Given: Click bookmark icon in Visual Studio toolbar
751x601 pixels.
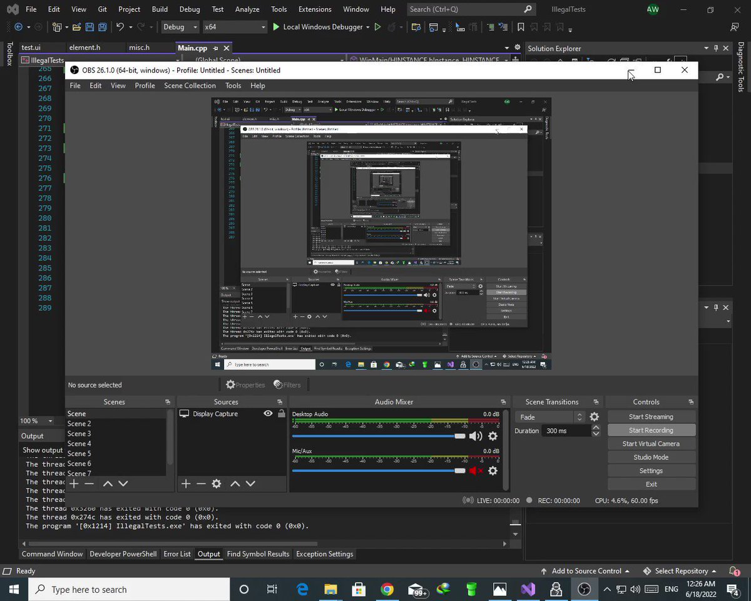Looking at the screenshot, I should (x=521, y=27).
